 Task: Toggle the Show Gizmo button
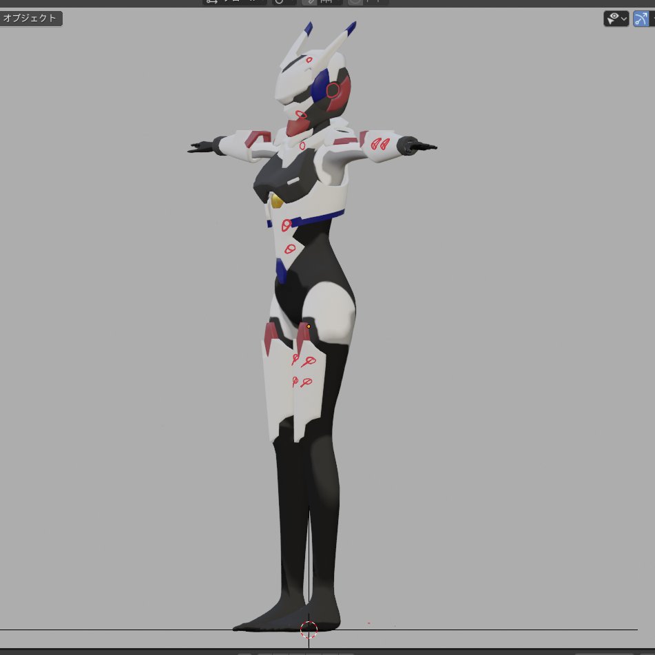coord(641,19)
